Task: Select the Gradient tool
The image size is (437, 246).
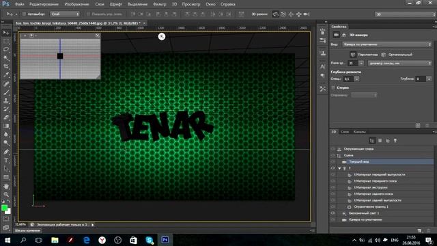Action: [x=6, y=126]
